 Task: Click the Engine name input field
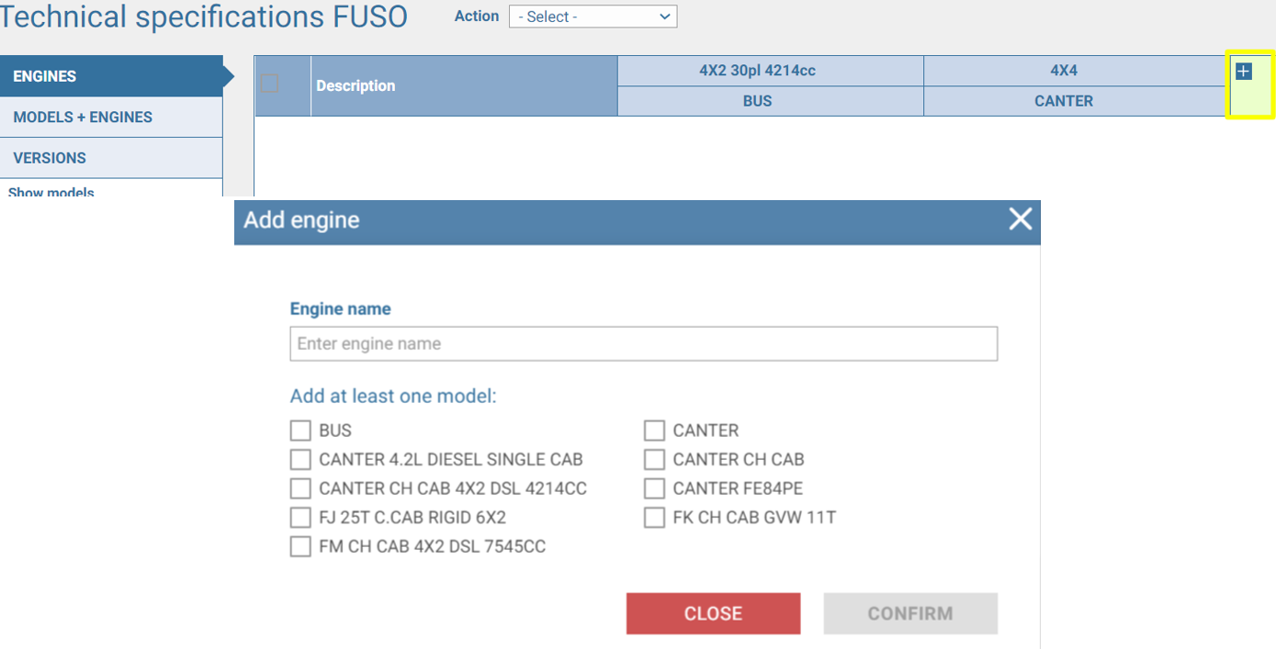[x=644, y=344]
